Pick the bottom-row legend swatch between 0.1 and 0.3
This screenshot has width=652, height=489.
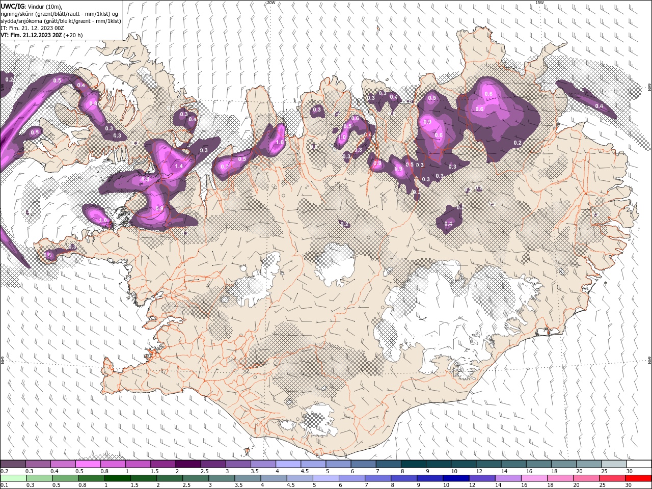pyautogui.click(x=13, y=478)
